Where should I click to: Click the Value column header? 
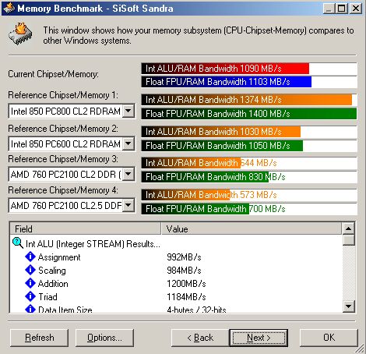click(x=252, y=228)
